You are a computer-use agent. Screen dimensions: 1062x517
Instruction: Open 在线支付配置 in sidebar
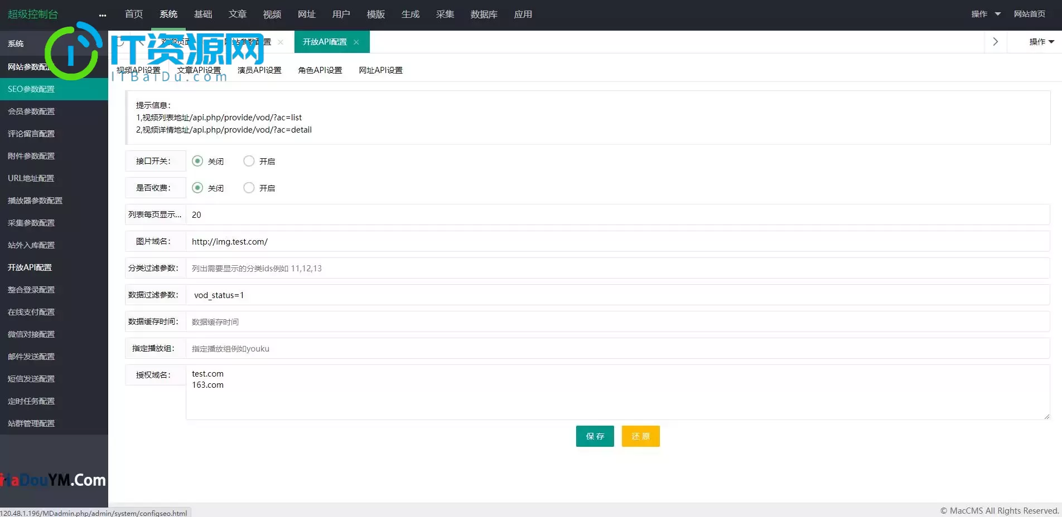pyautogui.click(x=54, y=312)
